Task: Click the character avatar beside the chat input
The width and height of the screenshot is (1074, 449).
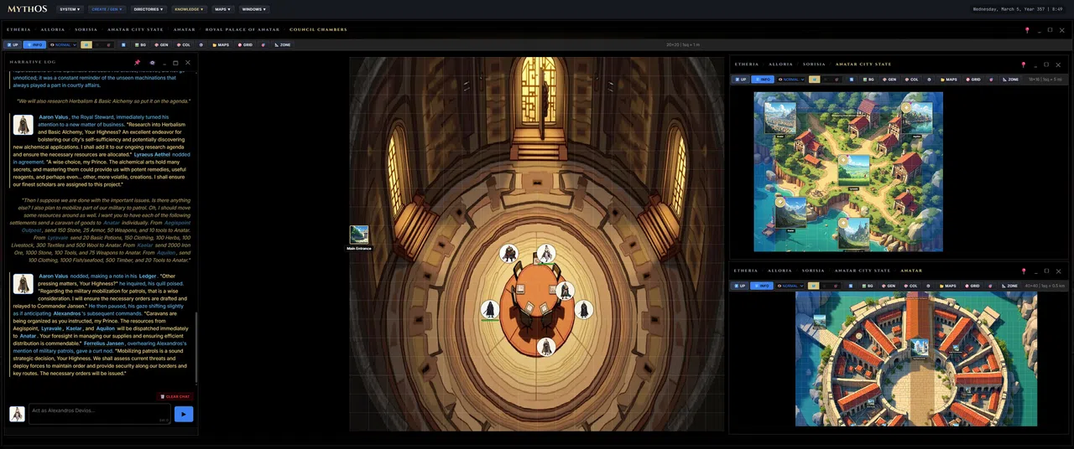Action: pyautogui.click(x=17, y=414)
